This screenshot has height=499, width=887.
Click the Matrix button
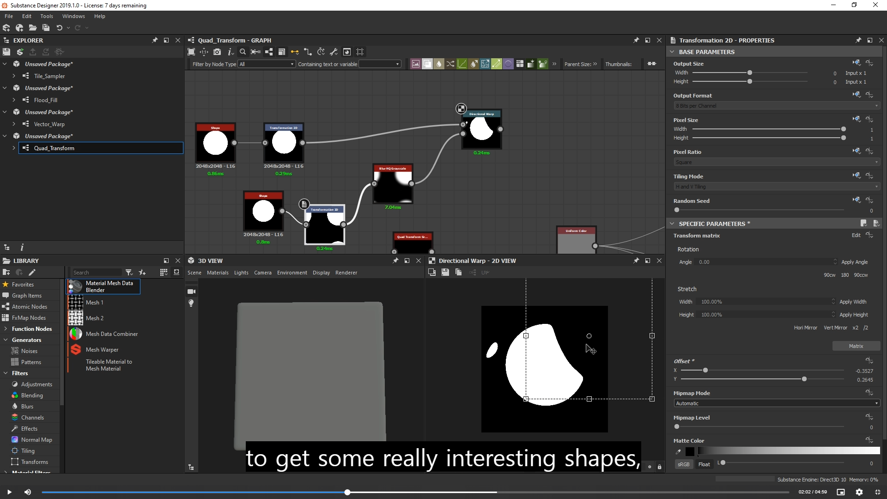[856, 346]
